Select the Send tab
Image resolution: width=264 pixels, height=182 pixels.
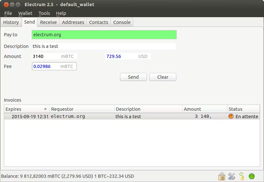pyautogui.click(x=29, y=22)
